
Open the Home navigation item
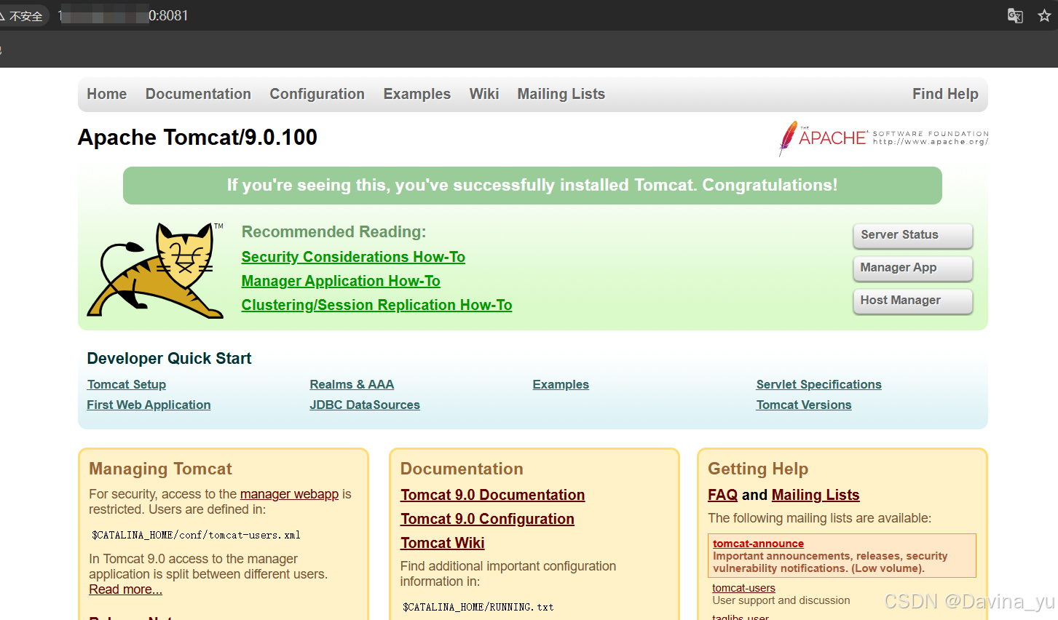pos(106,94)
